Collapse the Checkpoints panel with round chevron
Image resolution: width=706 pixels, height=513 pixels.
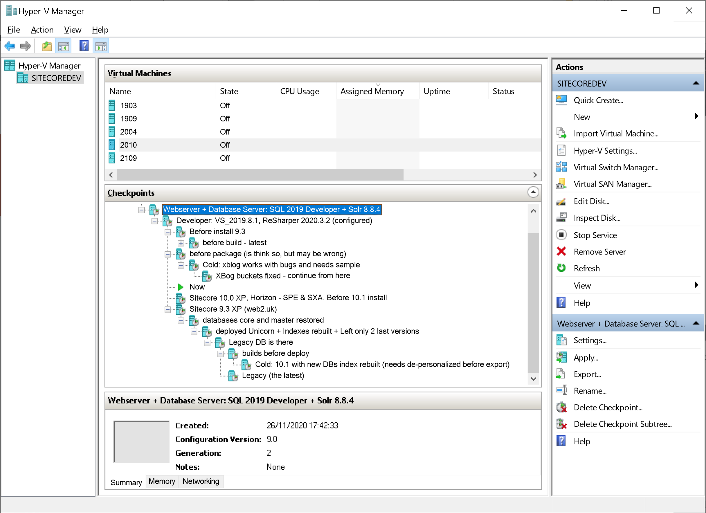point(533,192)
